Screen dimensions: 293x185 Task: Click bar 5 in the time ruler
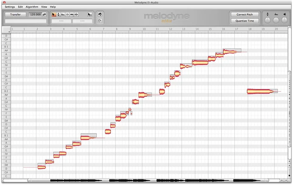tap(77, 29)
